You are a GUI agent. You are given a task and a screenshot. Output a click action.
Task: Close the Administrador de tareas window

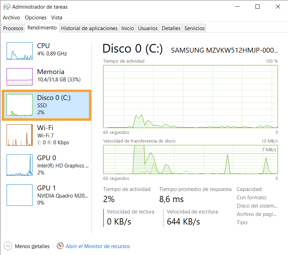278,7
